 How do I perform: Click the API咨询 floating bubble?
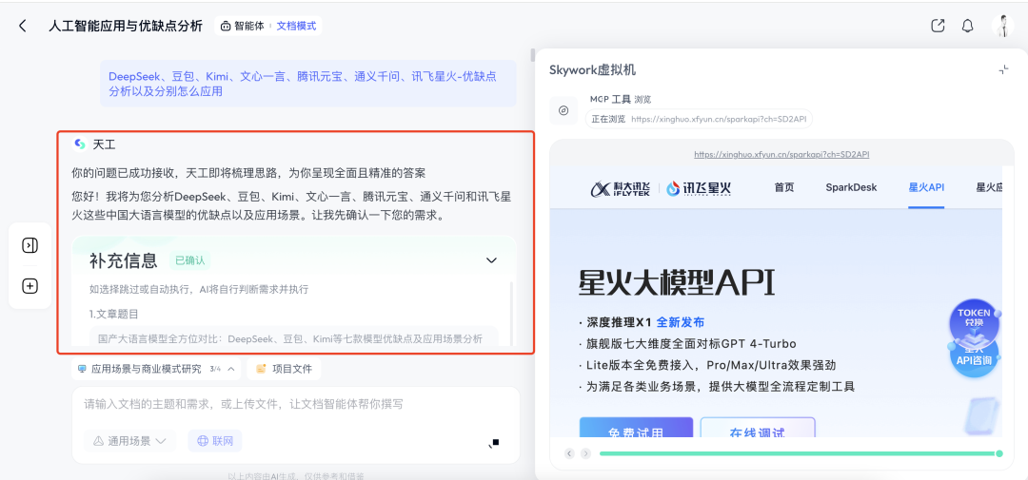tap(975, 359)
